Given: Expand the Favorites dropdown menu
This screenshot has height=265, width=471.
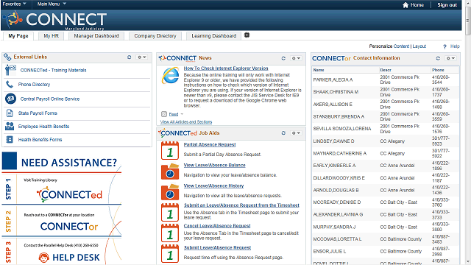Looking at the screenshot, I should pos(14,4).
